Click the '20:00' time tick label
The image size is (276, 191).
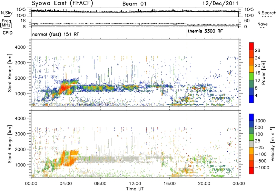(204, 184)
